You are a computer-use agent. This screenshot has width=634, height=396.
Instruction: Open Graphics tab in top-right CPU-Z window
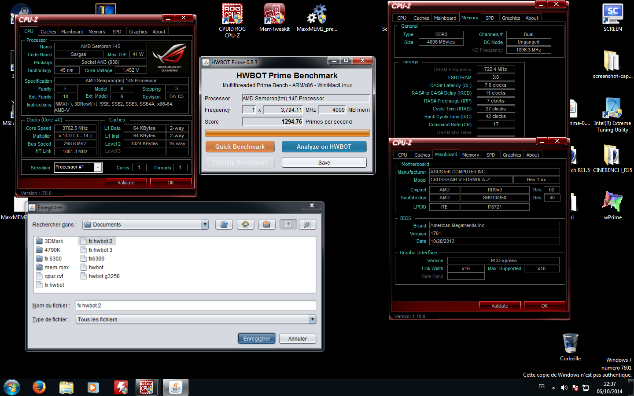point(511,18)
